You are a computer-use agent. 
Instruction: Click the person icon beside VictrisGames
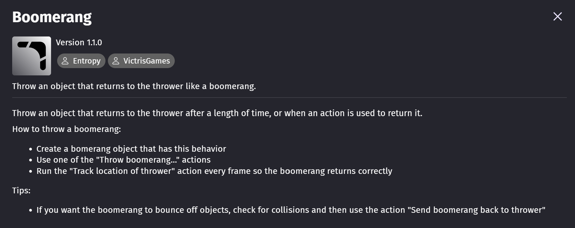(116, 61)
